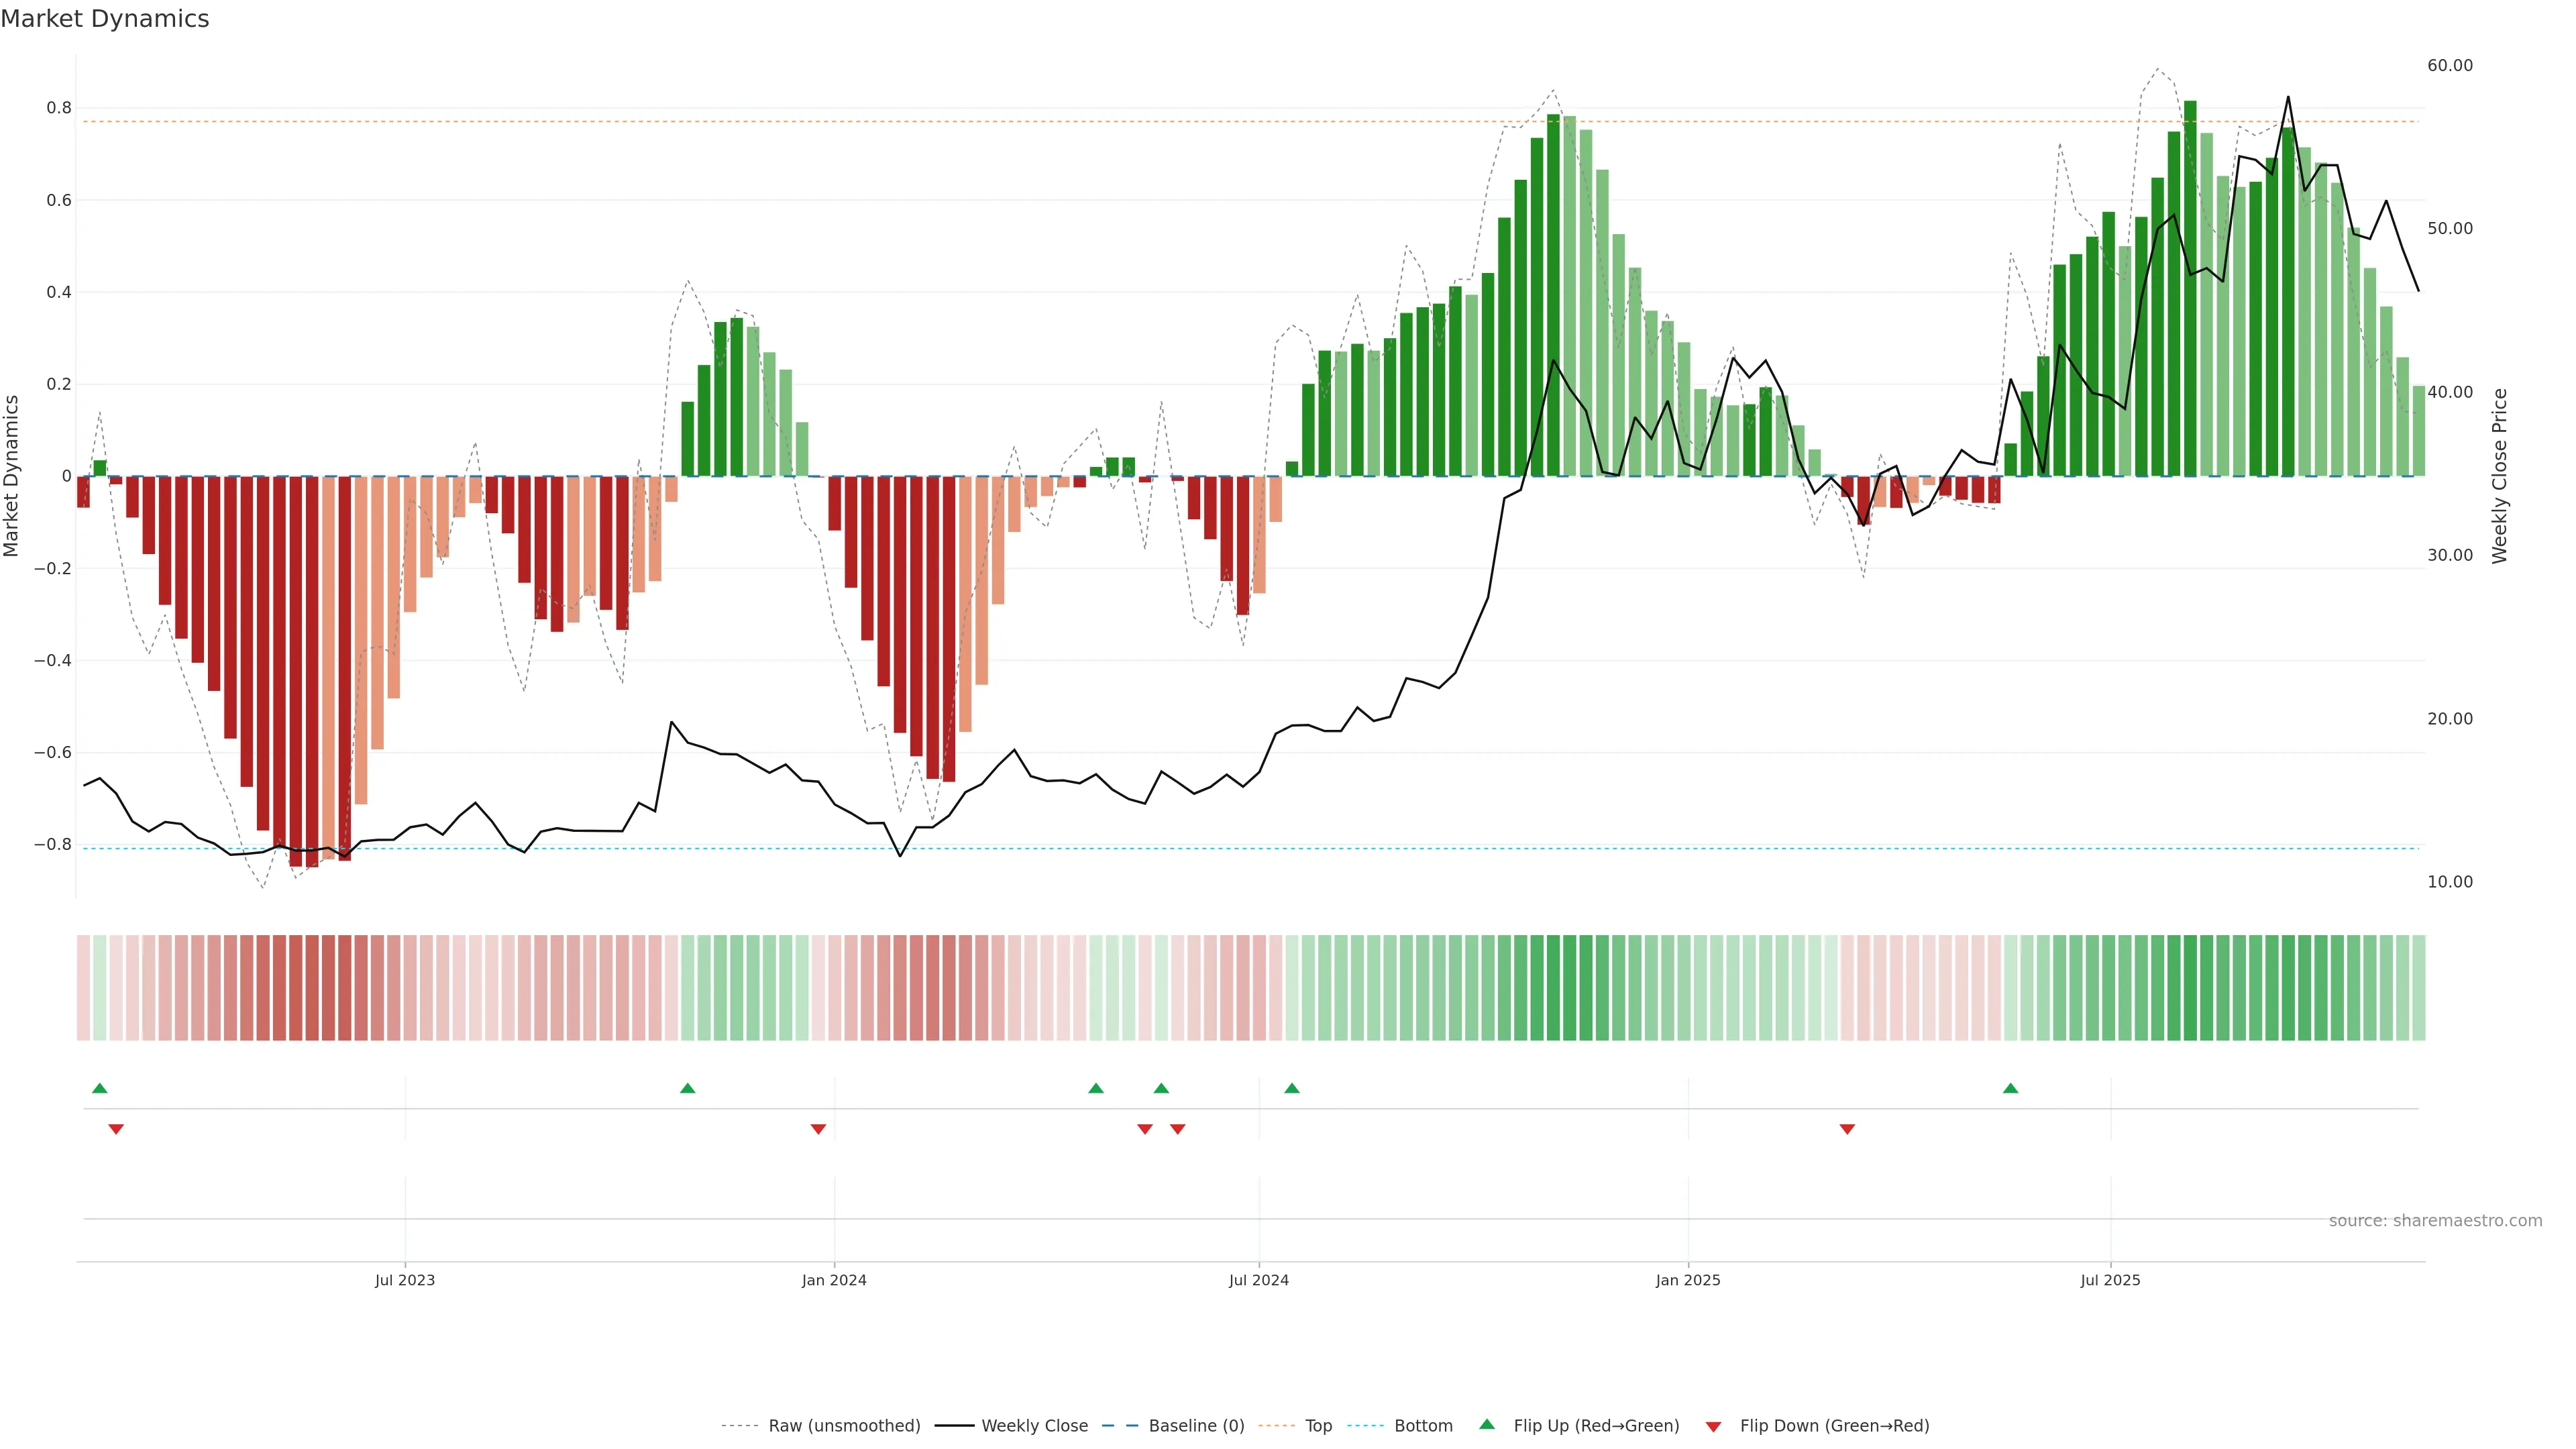Click the green flip-up triangle right after Jul 2024
Screen dimensions: 2576x1449
click(x=1292, y=1088)
